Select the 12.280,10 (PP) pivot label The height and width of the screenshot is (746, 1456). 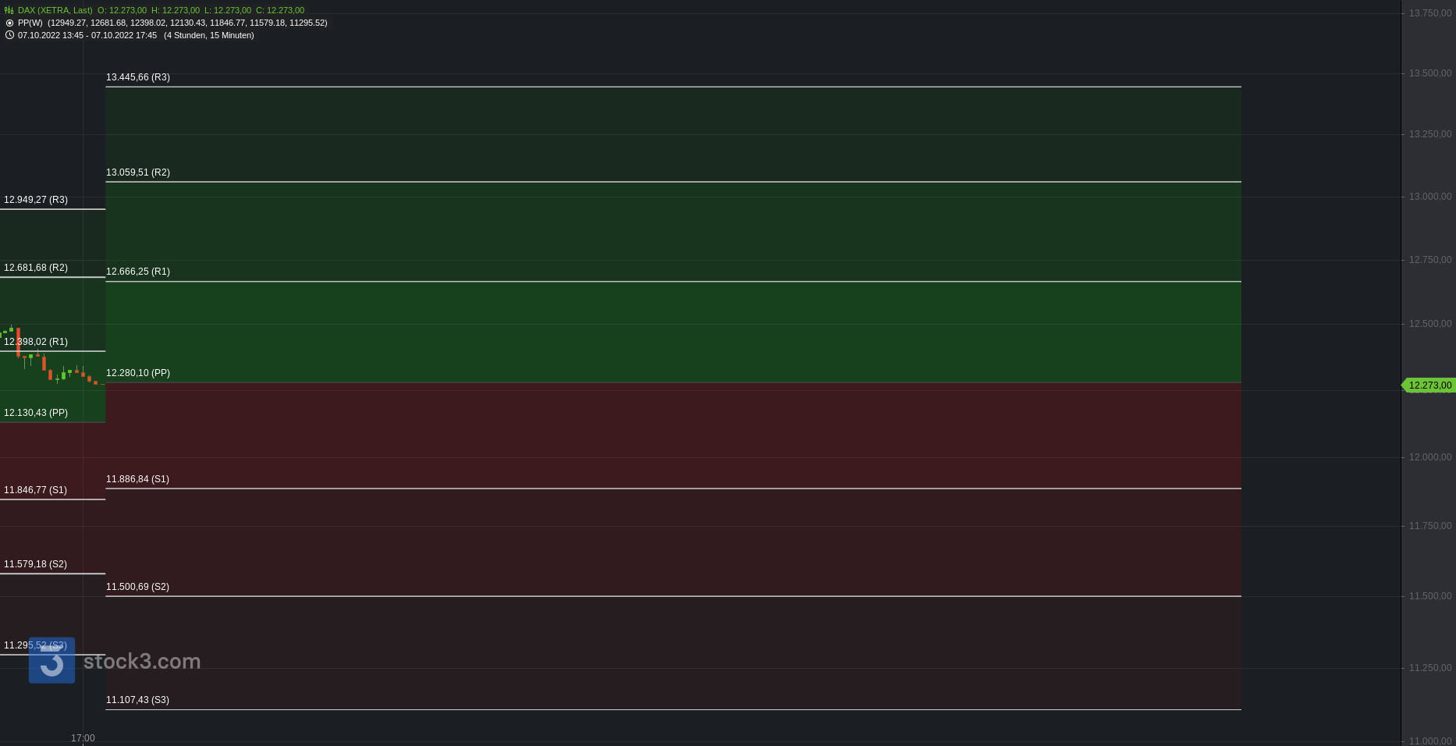138,373
